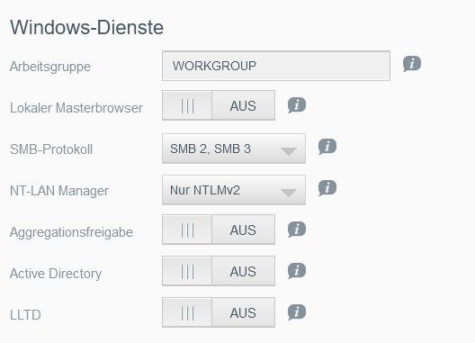475x343 pixels.
Task: Expand the NT-LAN Manager dropdown
Action: point(234,190)
